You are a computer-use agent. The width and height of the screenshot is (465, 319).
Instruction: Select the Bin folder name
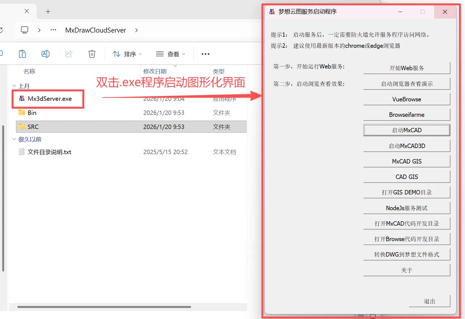click(x=32, y=113)
